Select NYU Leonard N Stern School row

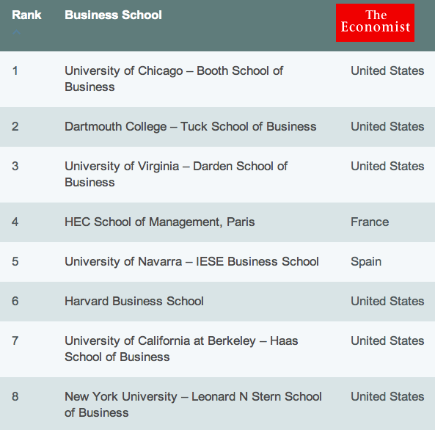217,404
